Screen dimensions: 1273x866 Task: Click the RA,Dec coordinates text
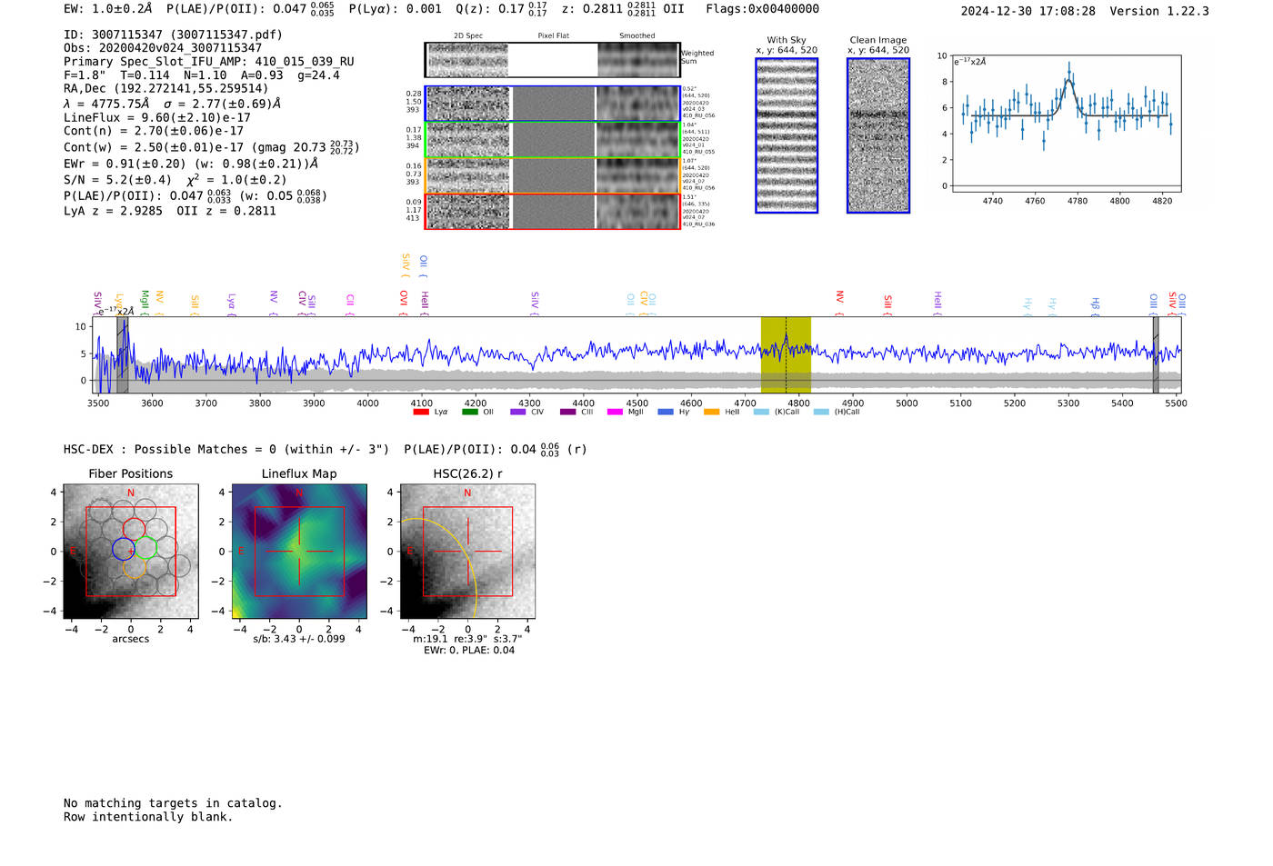point(166,89)
